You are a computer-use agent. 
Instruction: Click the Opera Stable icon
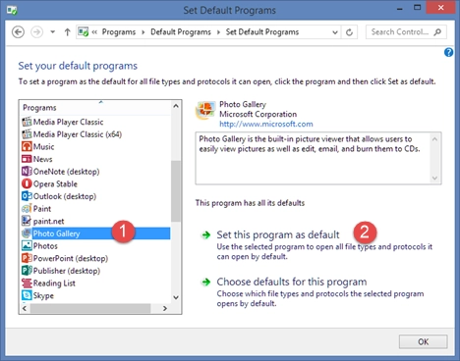click(x=27, y=183)
